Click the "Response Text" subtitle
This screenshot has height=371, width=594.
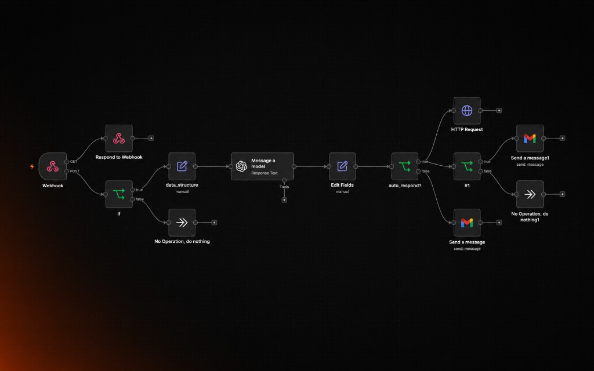pyautogui.click(x=265, y=173)
